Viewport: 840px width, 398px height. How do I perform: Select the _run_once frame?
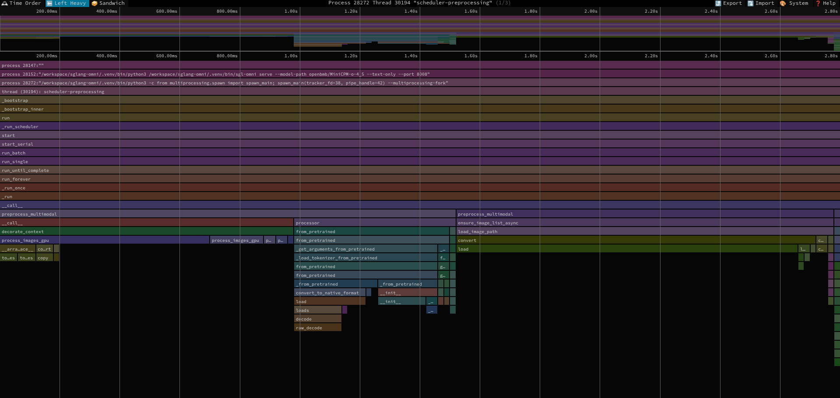(x=420, y=188)
